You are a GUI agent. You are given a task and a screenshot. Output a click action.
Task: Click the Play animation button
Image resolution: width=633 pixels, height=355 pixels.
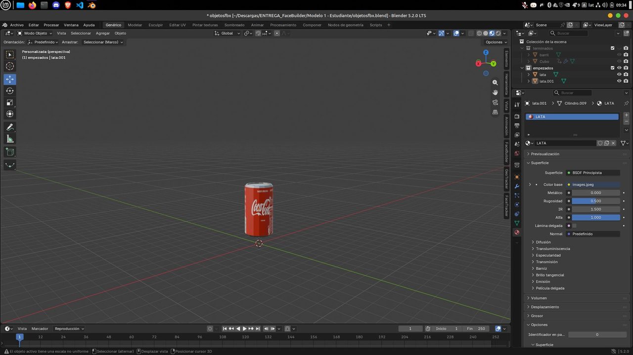point(244,328)
